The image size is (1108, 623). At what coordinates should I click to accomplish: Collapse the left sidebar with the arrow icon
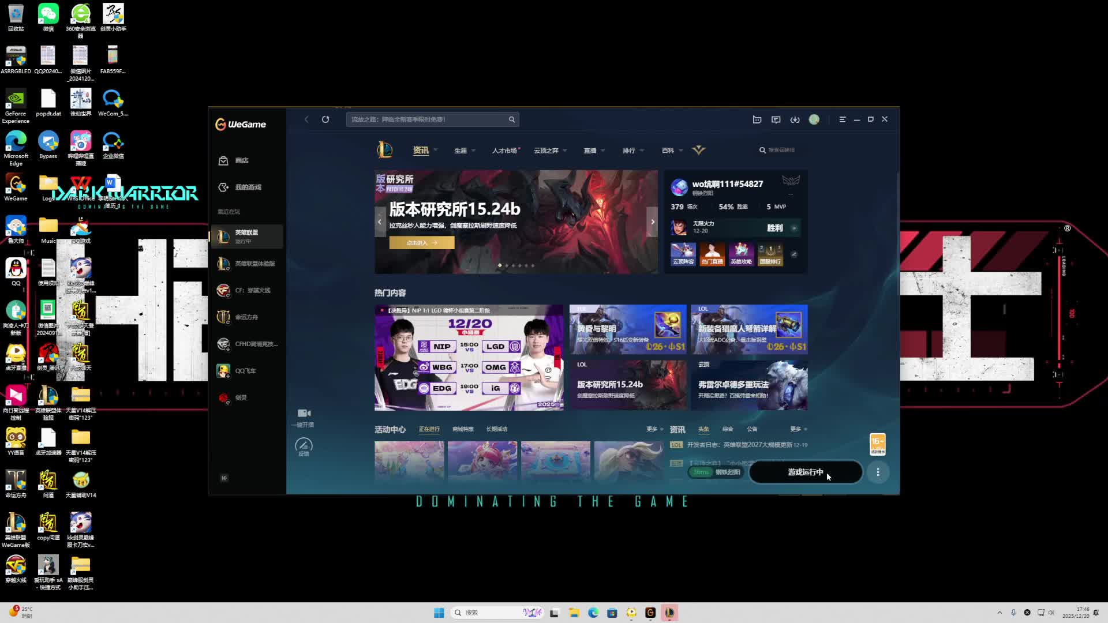coord(224,478)
